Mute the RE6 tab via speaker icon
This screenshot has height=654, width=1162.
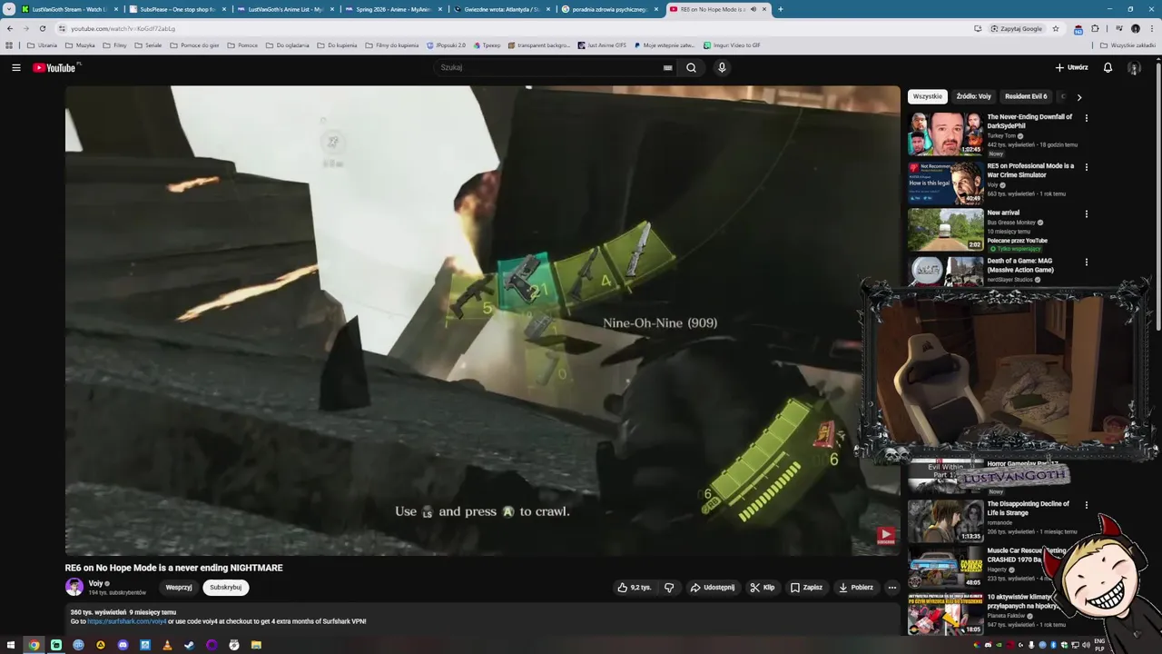[753, 9]
